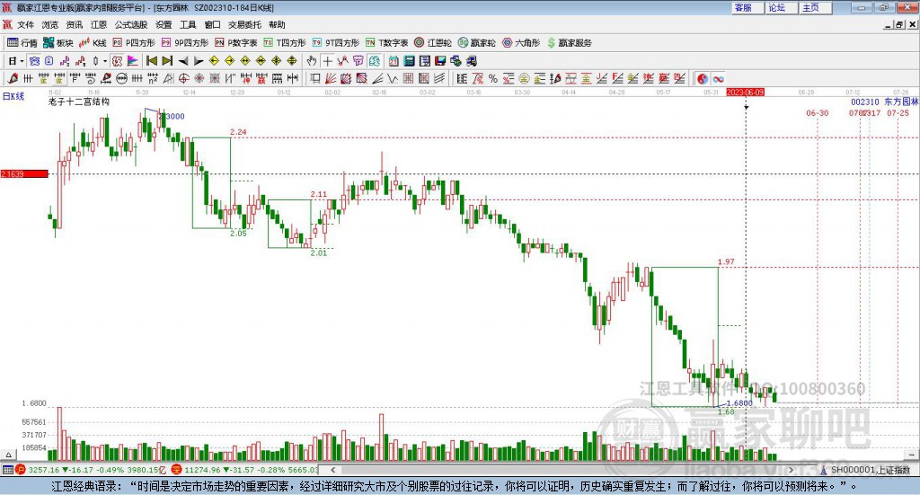Switch to the K线 chart view

93,43
